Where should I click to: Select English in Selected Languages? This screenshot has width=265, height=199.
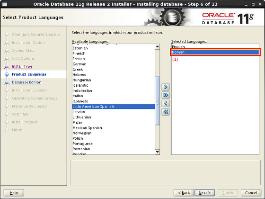click(215, 47)
